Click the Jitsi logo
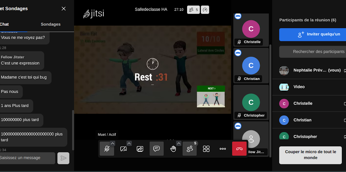The image size is (346, 172). (x=94, y=14)
